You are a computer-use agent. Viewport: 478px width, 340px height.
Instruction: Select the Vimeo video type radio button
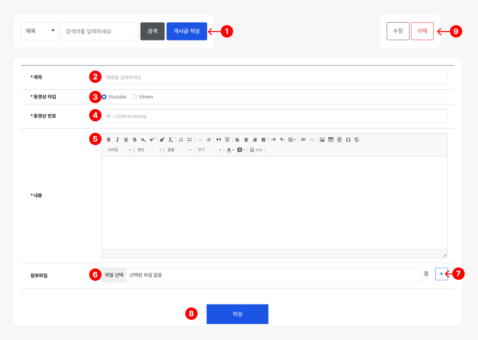pyautogui.click(x=135, y=97)
